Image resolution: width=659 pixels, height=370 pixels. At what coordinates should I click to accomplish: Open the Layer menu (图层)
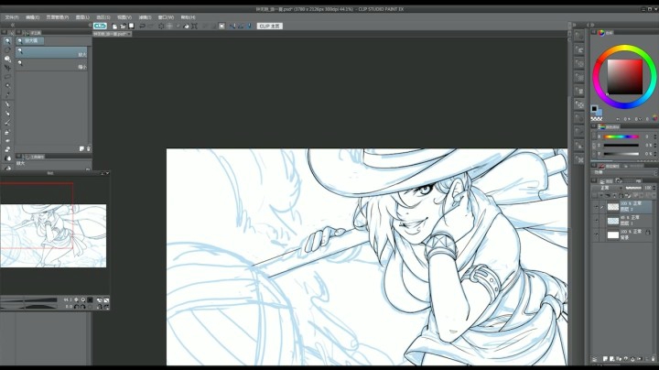pyautogui.click(x=82, y=17)
